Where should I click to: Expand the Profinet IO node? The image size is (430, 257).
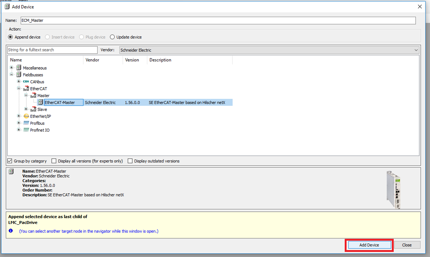point(19,130)
